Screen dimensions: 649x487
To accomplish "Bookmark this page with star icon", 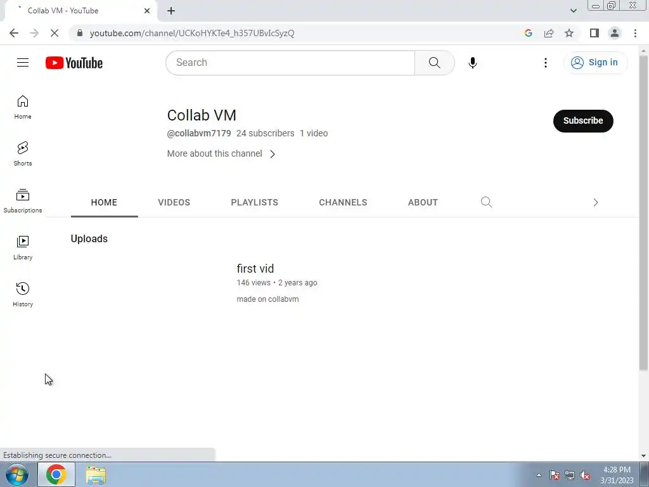I will click(569, 33).
